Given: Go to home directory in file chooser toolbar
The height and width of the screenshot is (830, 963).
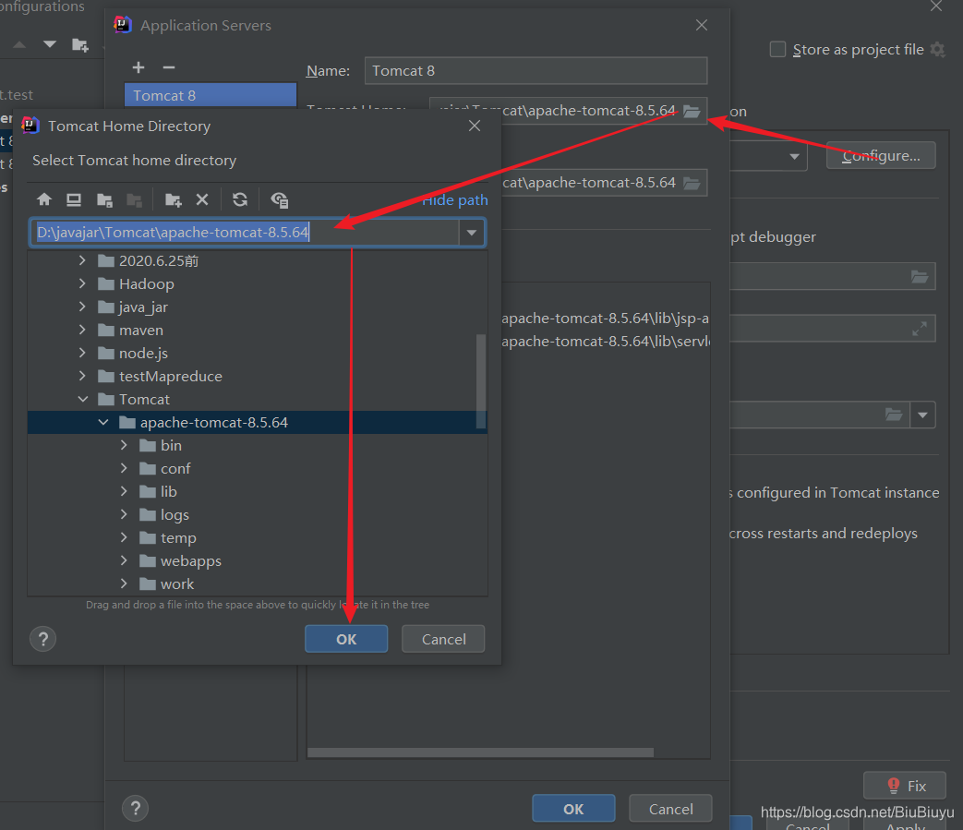Looking at the screenshot, I should point(44,199).
